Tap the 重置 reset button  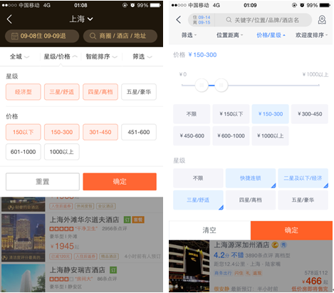(43, 182)
